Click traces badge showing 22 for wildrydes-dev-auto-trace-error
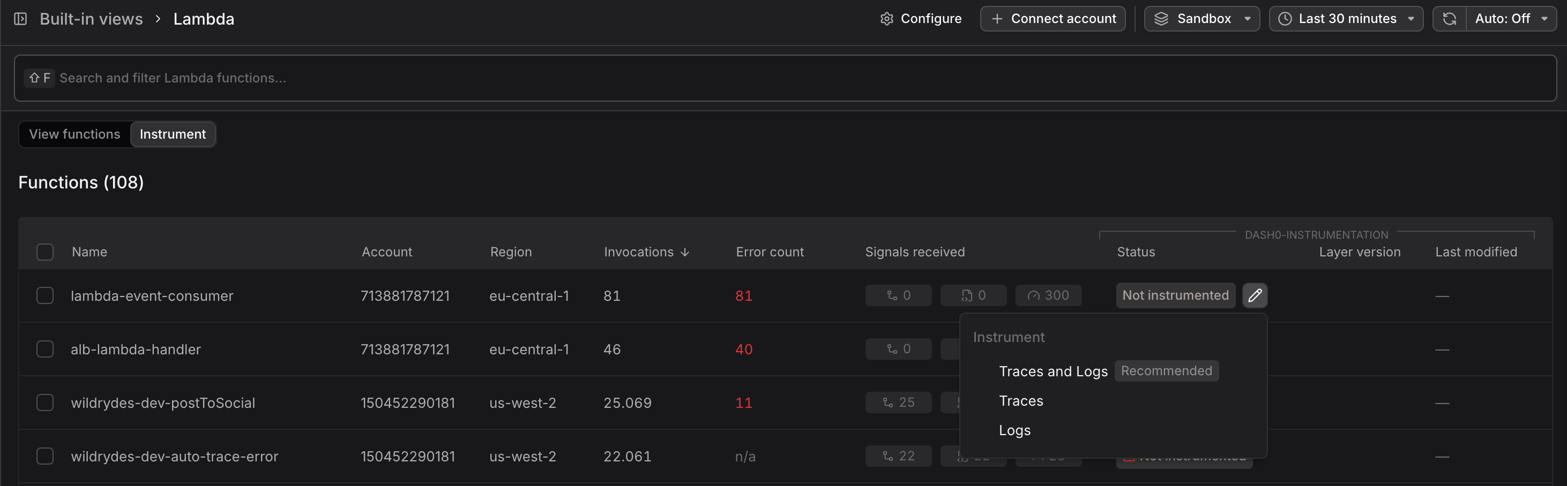The height and width of the screenshot is (486, 1567). coord(899,455)
